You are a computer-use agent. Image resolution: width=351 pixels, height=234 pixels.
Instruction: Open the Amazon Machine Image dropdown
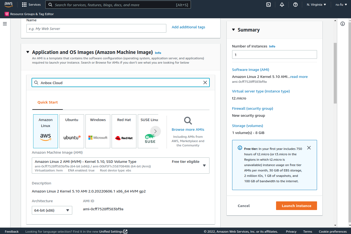(121, 166)
